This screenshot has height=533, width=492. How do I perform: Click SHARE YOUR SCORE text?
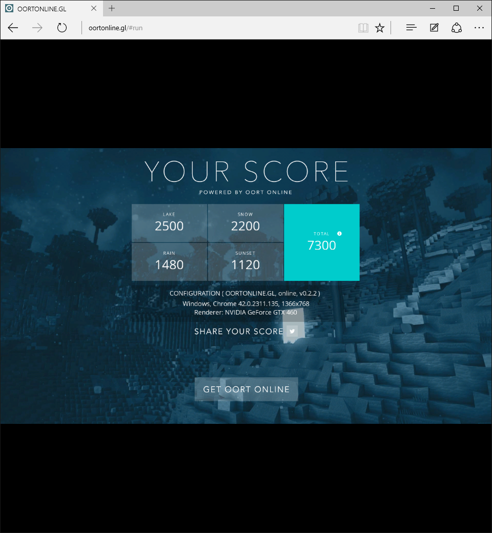tap(239, 332)
